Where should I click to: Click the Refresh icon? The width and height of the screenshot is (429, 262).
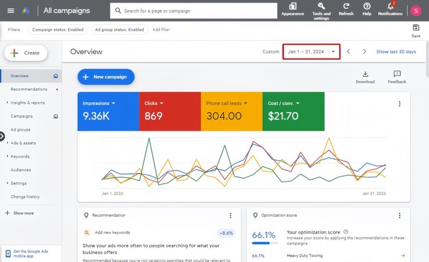point(346,6)
